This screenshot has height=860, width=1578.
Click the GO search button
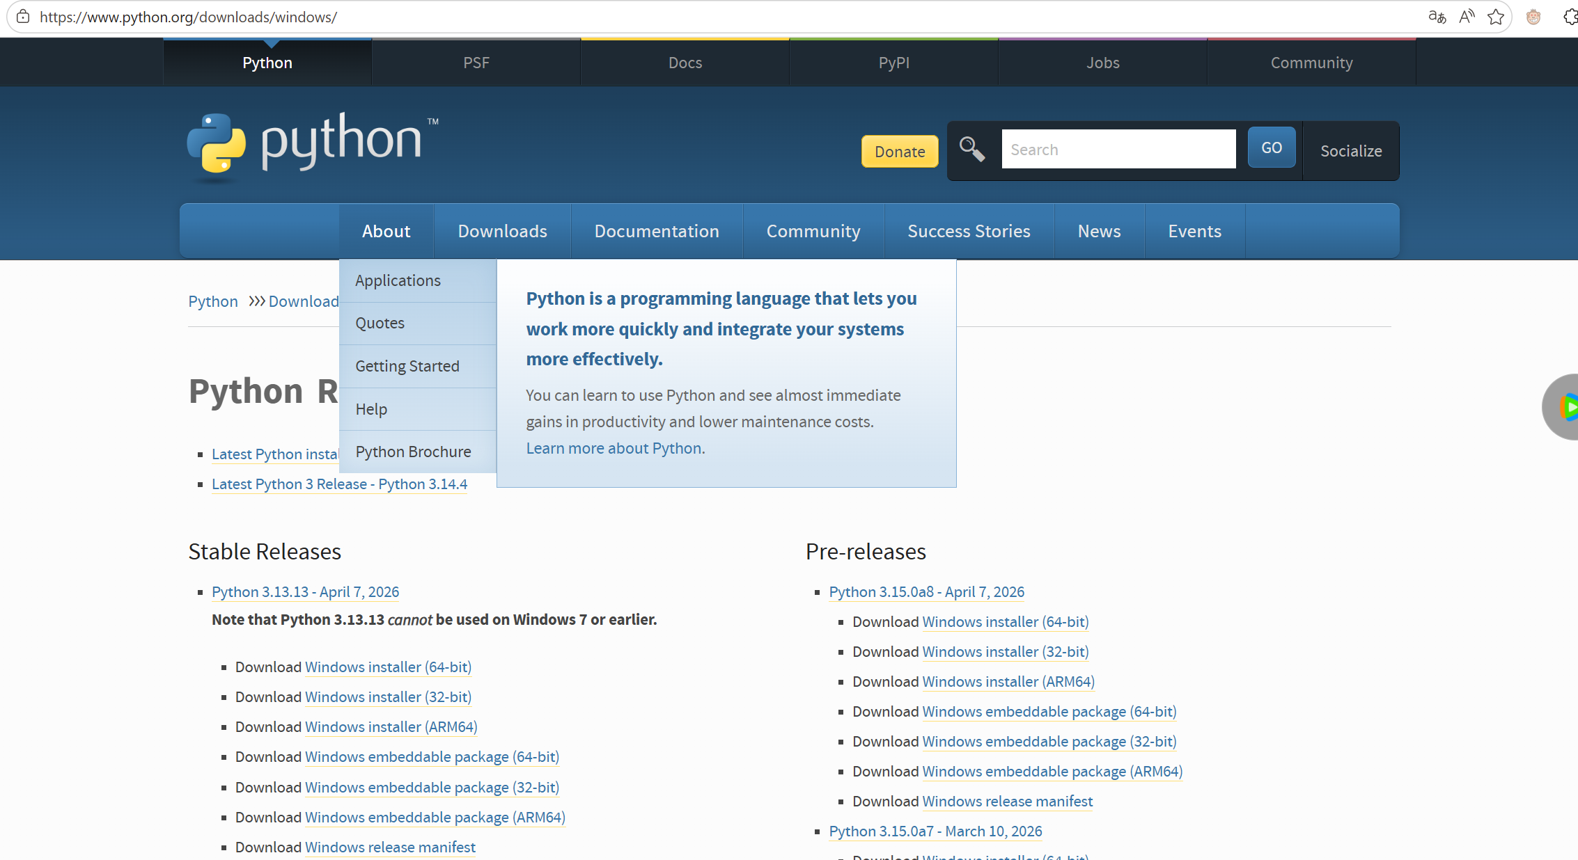coord(1272,148)
